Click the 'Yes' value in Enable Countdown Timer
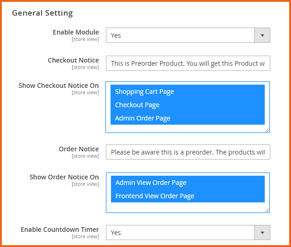The width and height of the screenshot is (291, 247). 116,233
